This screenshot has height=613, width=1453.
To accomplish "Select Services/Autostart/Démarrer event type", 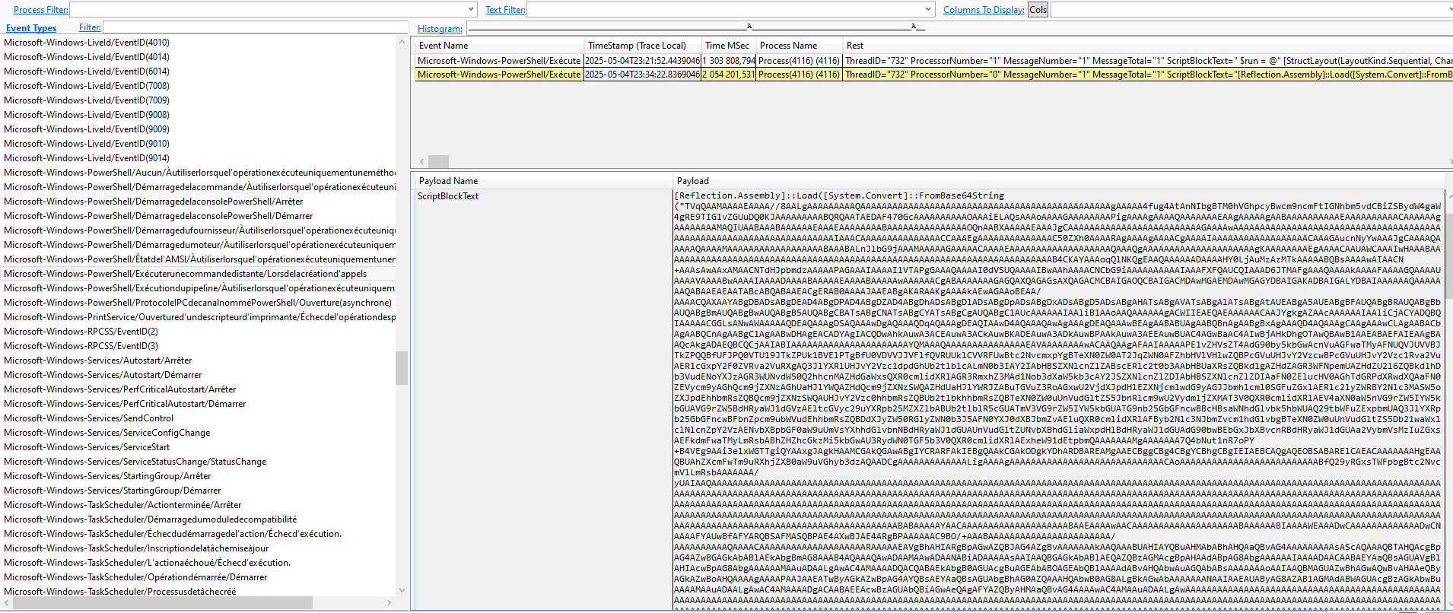I will click(x=103, y=375).
